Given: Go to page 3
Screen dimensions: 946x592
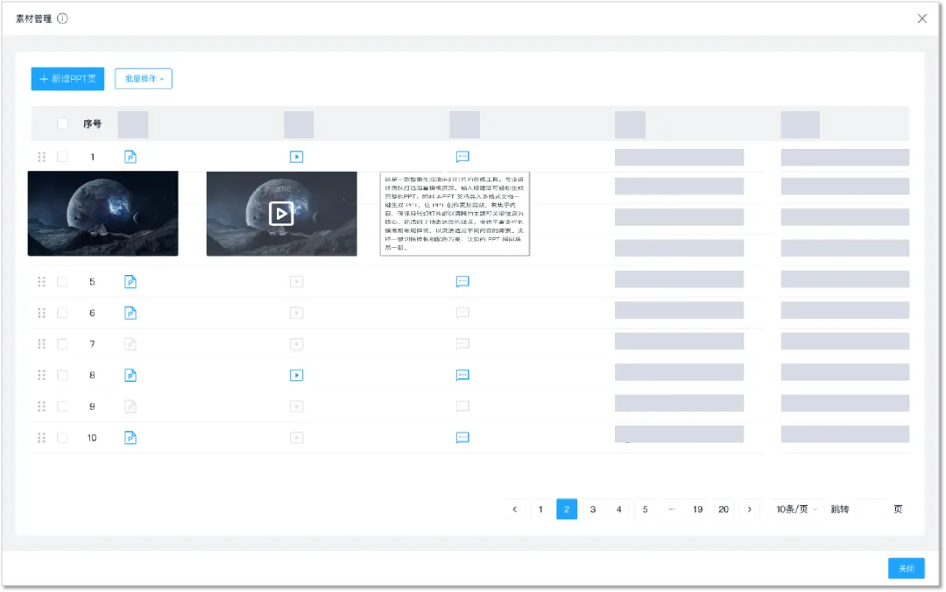Looking at the screenshot, I should 593,510.
